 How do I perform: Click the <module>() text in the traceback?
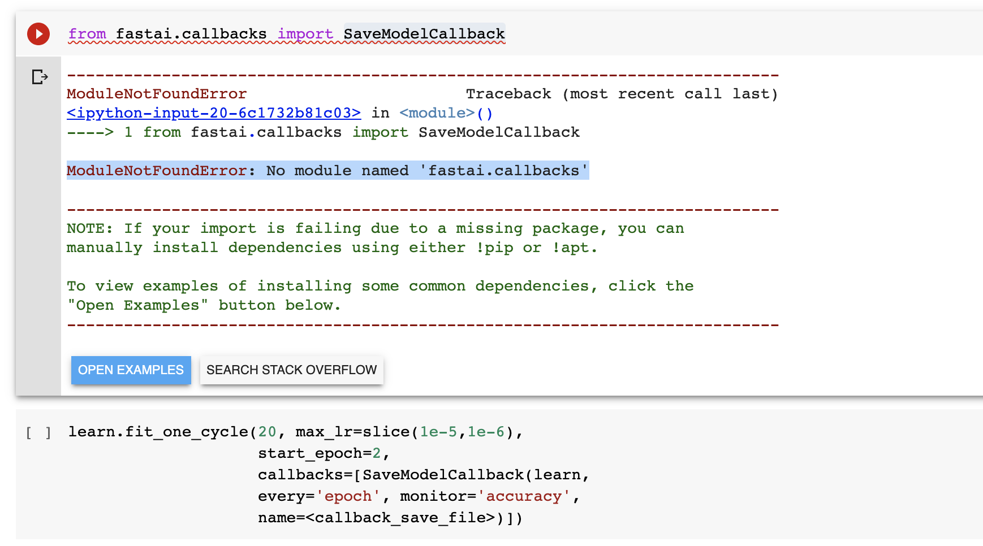tap(446, 113)
